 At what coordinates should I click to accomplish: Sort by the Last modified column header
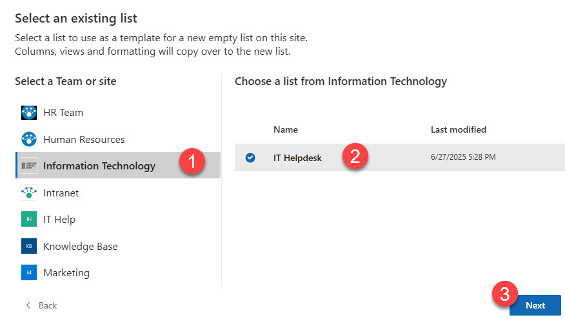click(459, 129)
